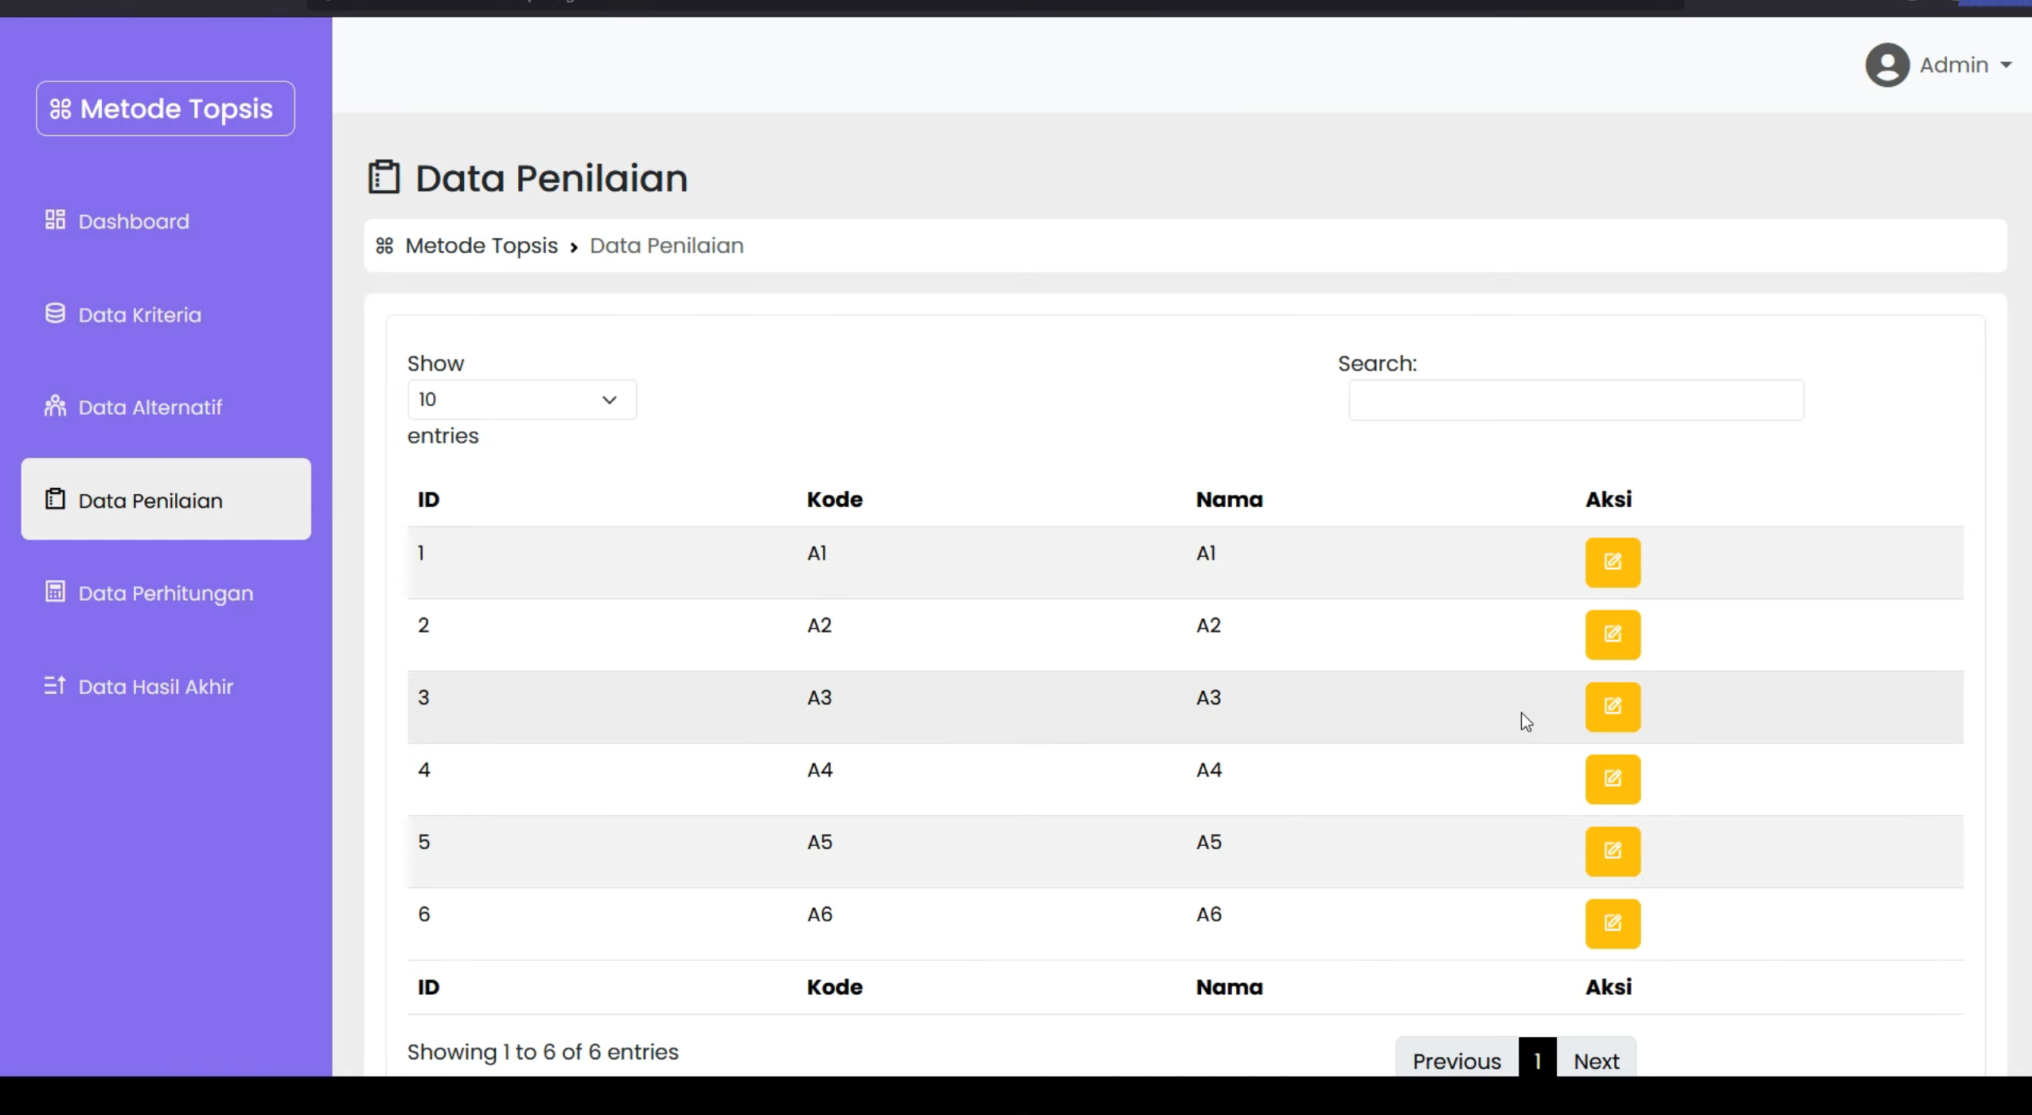
Task: Click the Data Alternatif people icon
Action: [x=55, y=406]
